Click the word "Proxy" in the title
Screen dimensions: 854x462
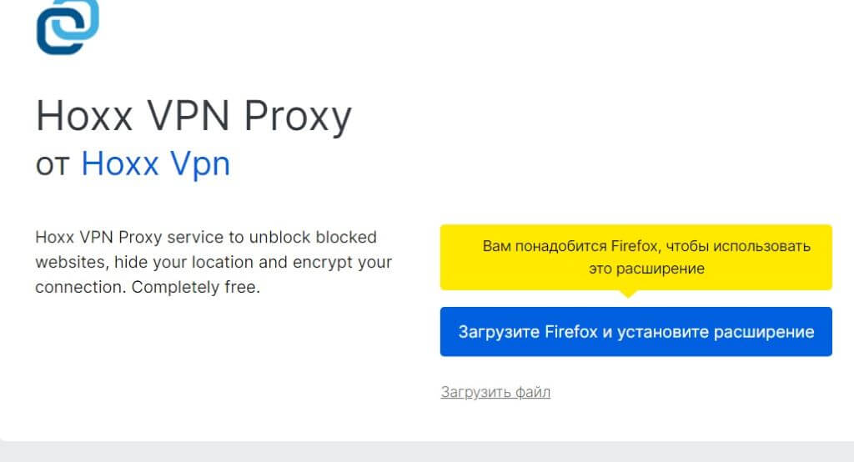(x=297, y=118)
